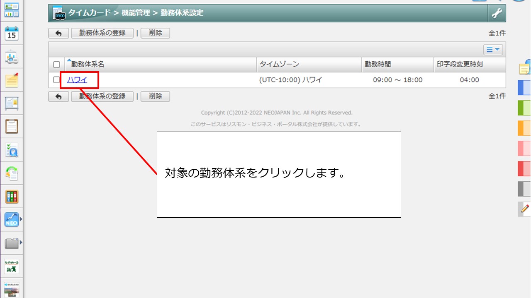
Task: Expand the arrow beside the folder icon
Action: click(21, 243)
